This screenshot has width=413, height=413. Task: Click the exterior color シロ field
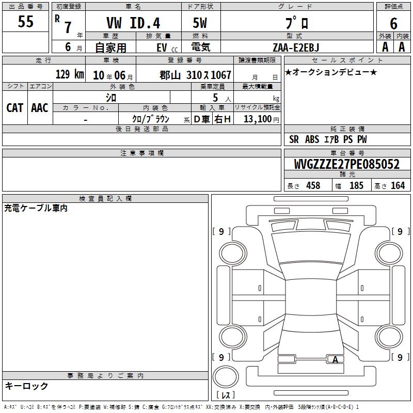point(111,98)
